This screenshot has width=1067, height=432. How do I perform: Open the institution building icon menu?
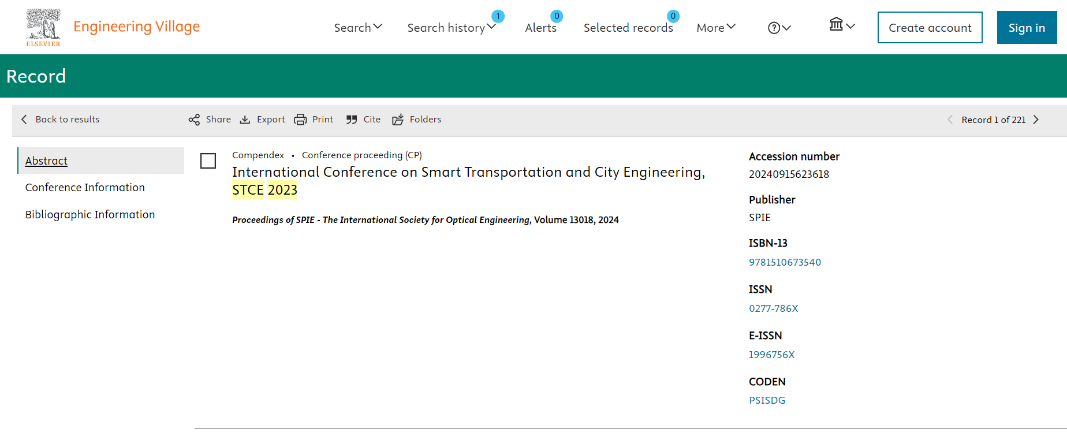842,24
